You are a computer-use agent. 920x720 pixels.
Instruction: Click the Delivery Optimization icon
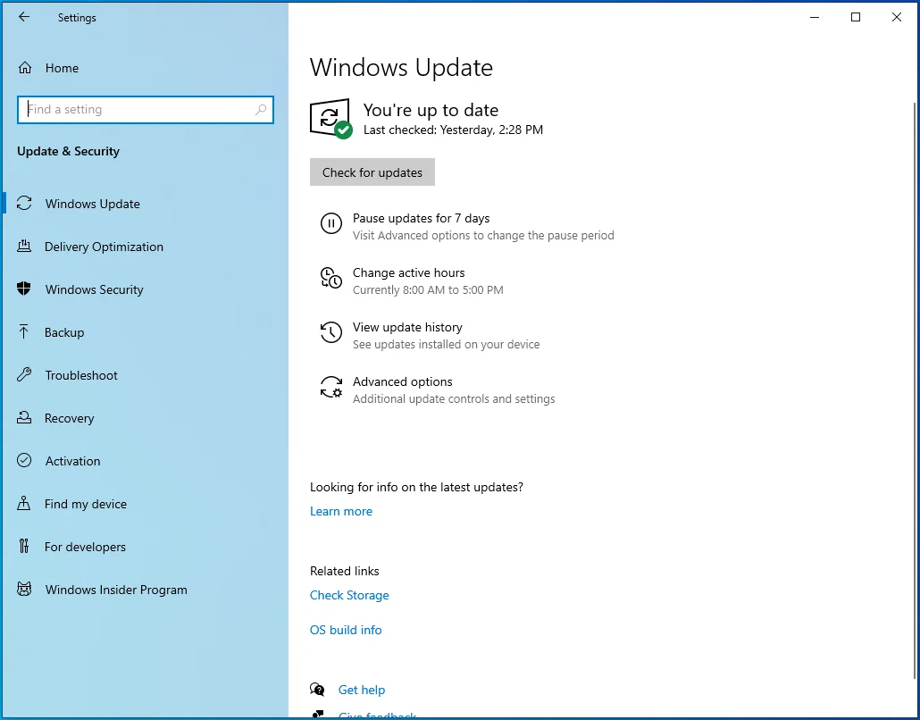click(x=24, y=247)
